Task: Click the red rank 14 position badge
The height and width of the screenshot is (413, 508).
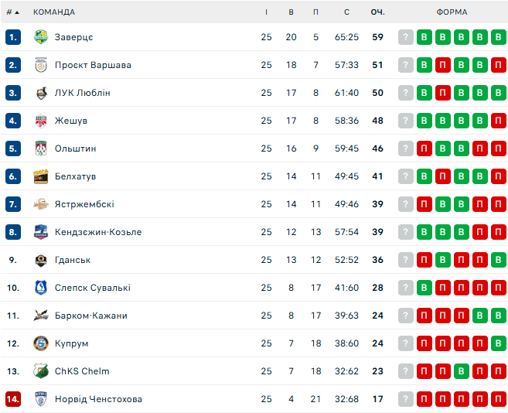Action: [12, 399]
